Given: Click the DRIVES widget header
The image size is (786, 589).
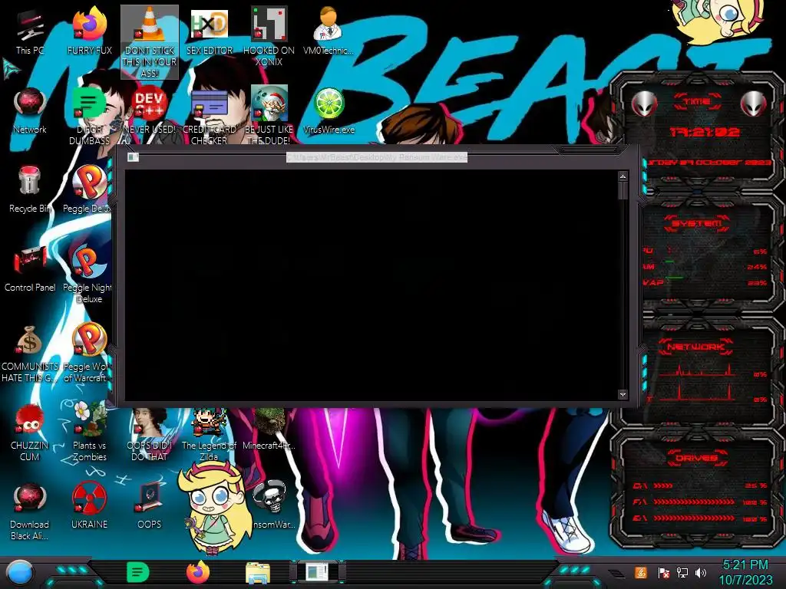Looking at the screenshot, I should click(x=696, y=458).
